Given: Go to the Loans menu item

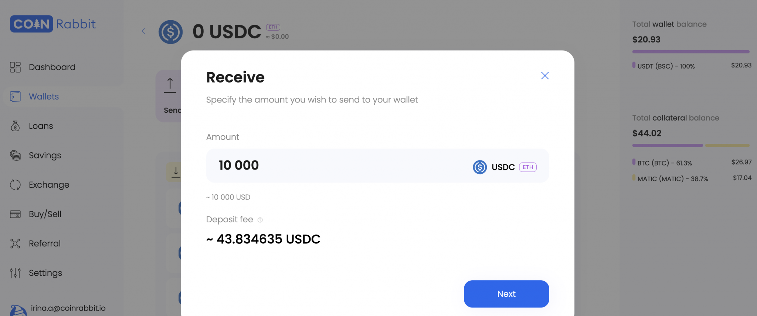Looking at the screenshot, I should pos(41,126).
